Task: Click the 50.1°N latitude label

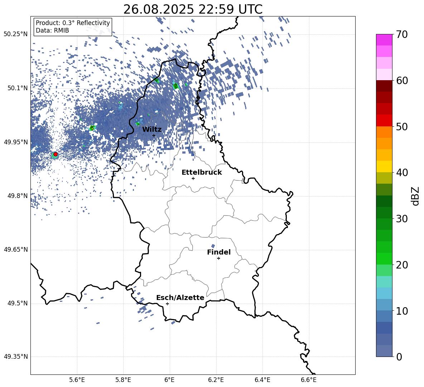Action: [x=18, y=88]
